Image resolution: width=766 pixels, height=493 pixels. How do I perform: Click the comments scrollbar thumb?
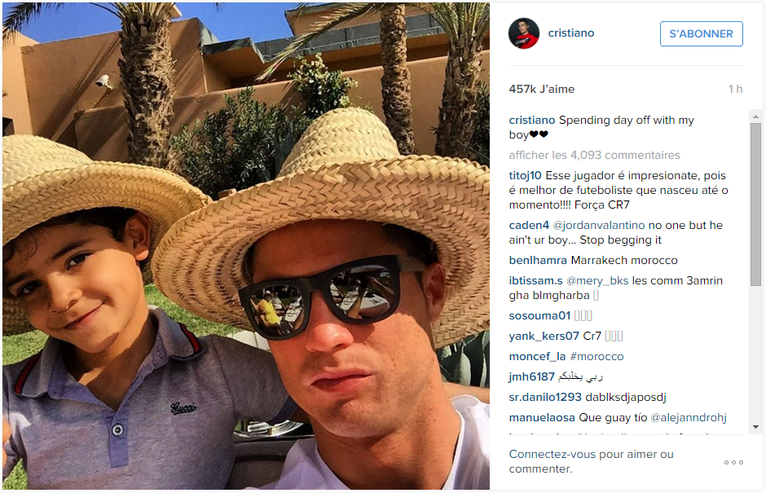coord(755,205)
